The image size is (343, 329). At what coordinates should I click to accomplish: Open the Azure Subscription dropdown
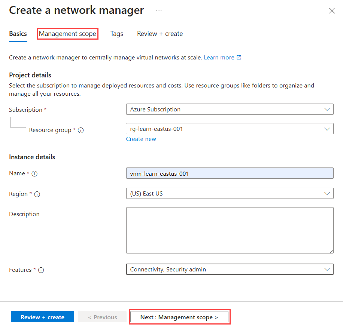pos(230,109)
